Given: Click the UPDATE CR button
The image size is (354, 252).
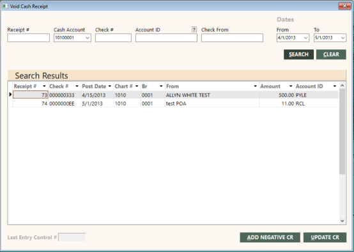Looking at the screenshot, I should click(325, 237).
